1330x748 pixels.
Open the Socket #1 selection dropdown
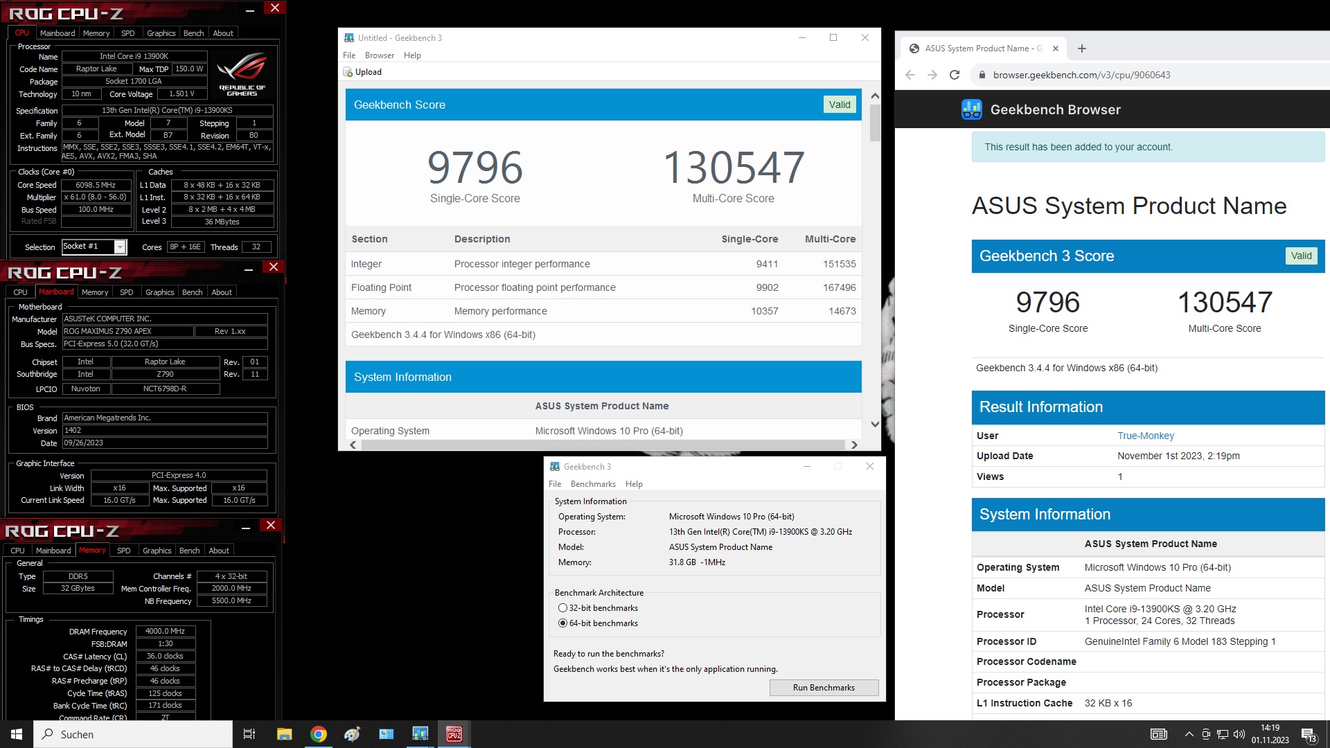120,247
